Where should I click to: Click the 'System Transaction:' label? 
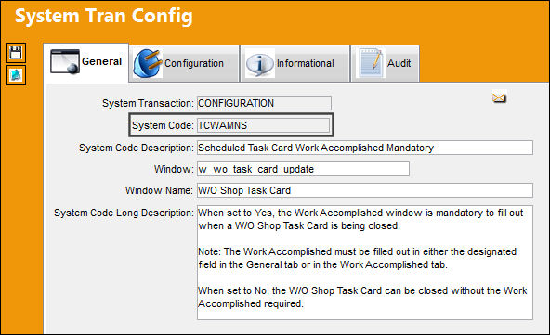coord(148,103)
